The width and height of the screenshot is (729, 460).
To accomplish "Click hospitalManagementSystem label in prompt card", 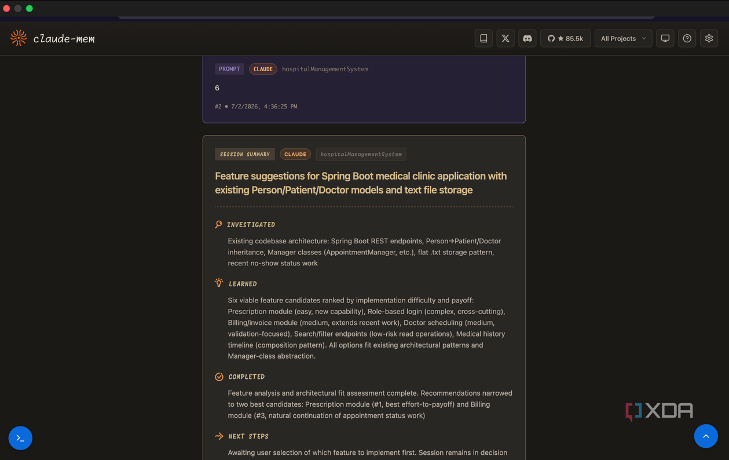I will [325, 69].
